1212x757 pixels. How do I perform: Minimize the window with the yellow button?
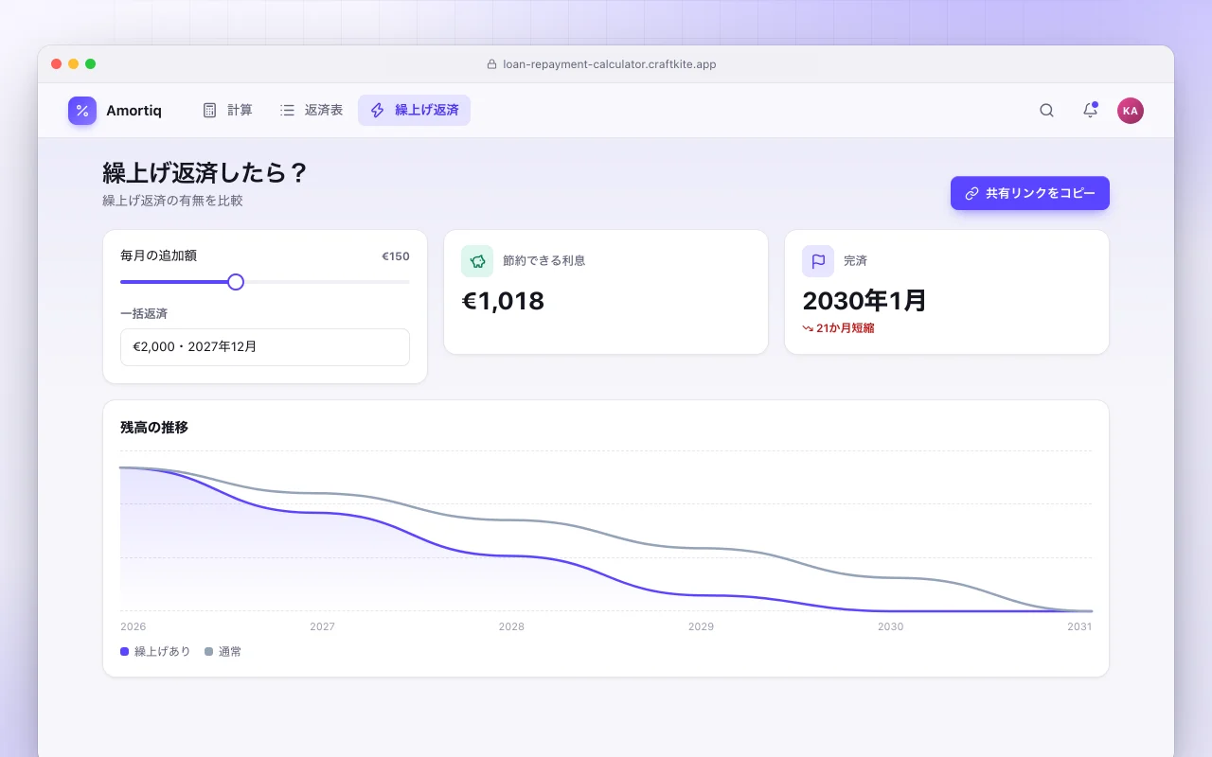(x=74, y=64)
